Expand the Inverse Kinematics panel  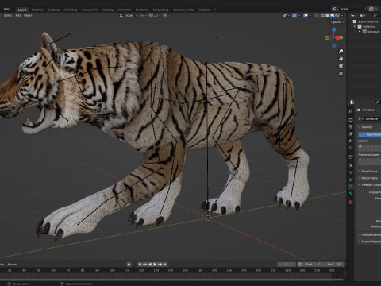(x=369, y=234)
